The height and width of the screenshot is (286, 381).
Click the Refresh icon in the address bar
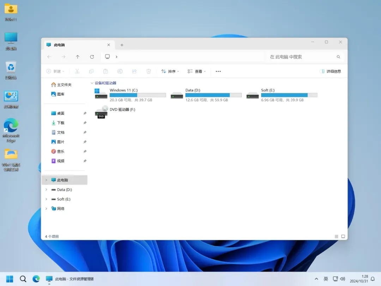pyautogui.click(x=92, y=56)
